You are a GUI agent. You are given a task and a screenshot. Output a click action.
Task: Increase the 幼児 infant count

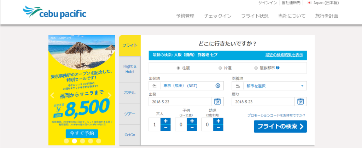218,121
